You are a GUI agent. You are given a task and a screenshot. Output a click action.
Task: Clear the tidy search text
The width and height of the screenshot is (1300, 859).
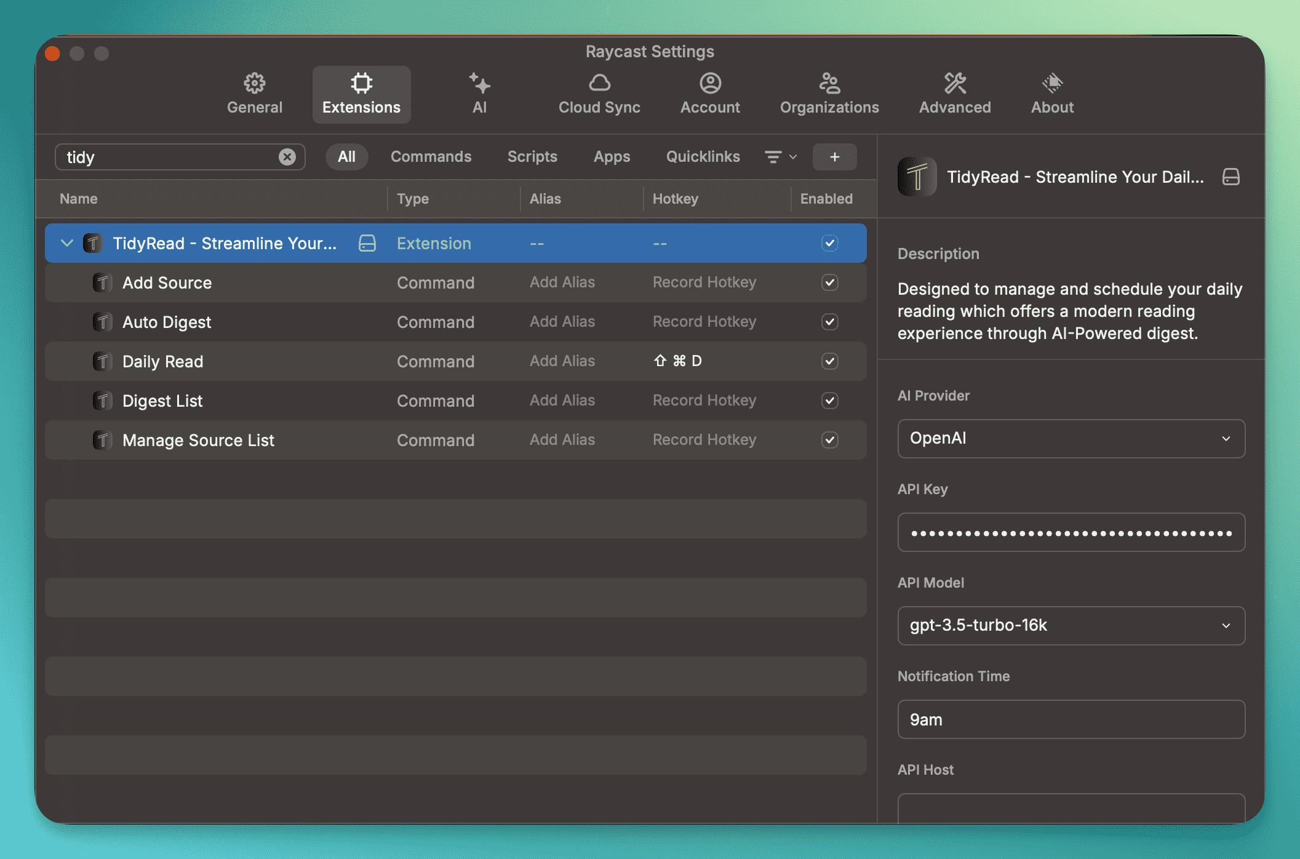[x=287, y=157]
